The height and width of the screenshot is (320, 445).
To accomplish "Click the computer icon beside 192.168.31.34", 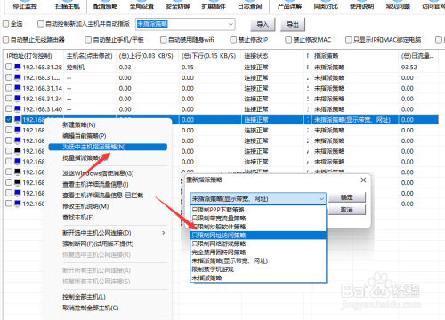I will pos(18,99).
